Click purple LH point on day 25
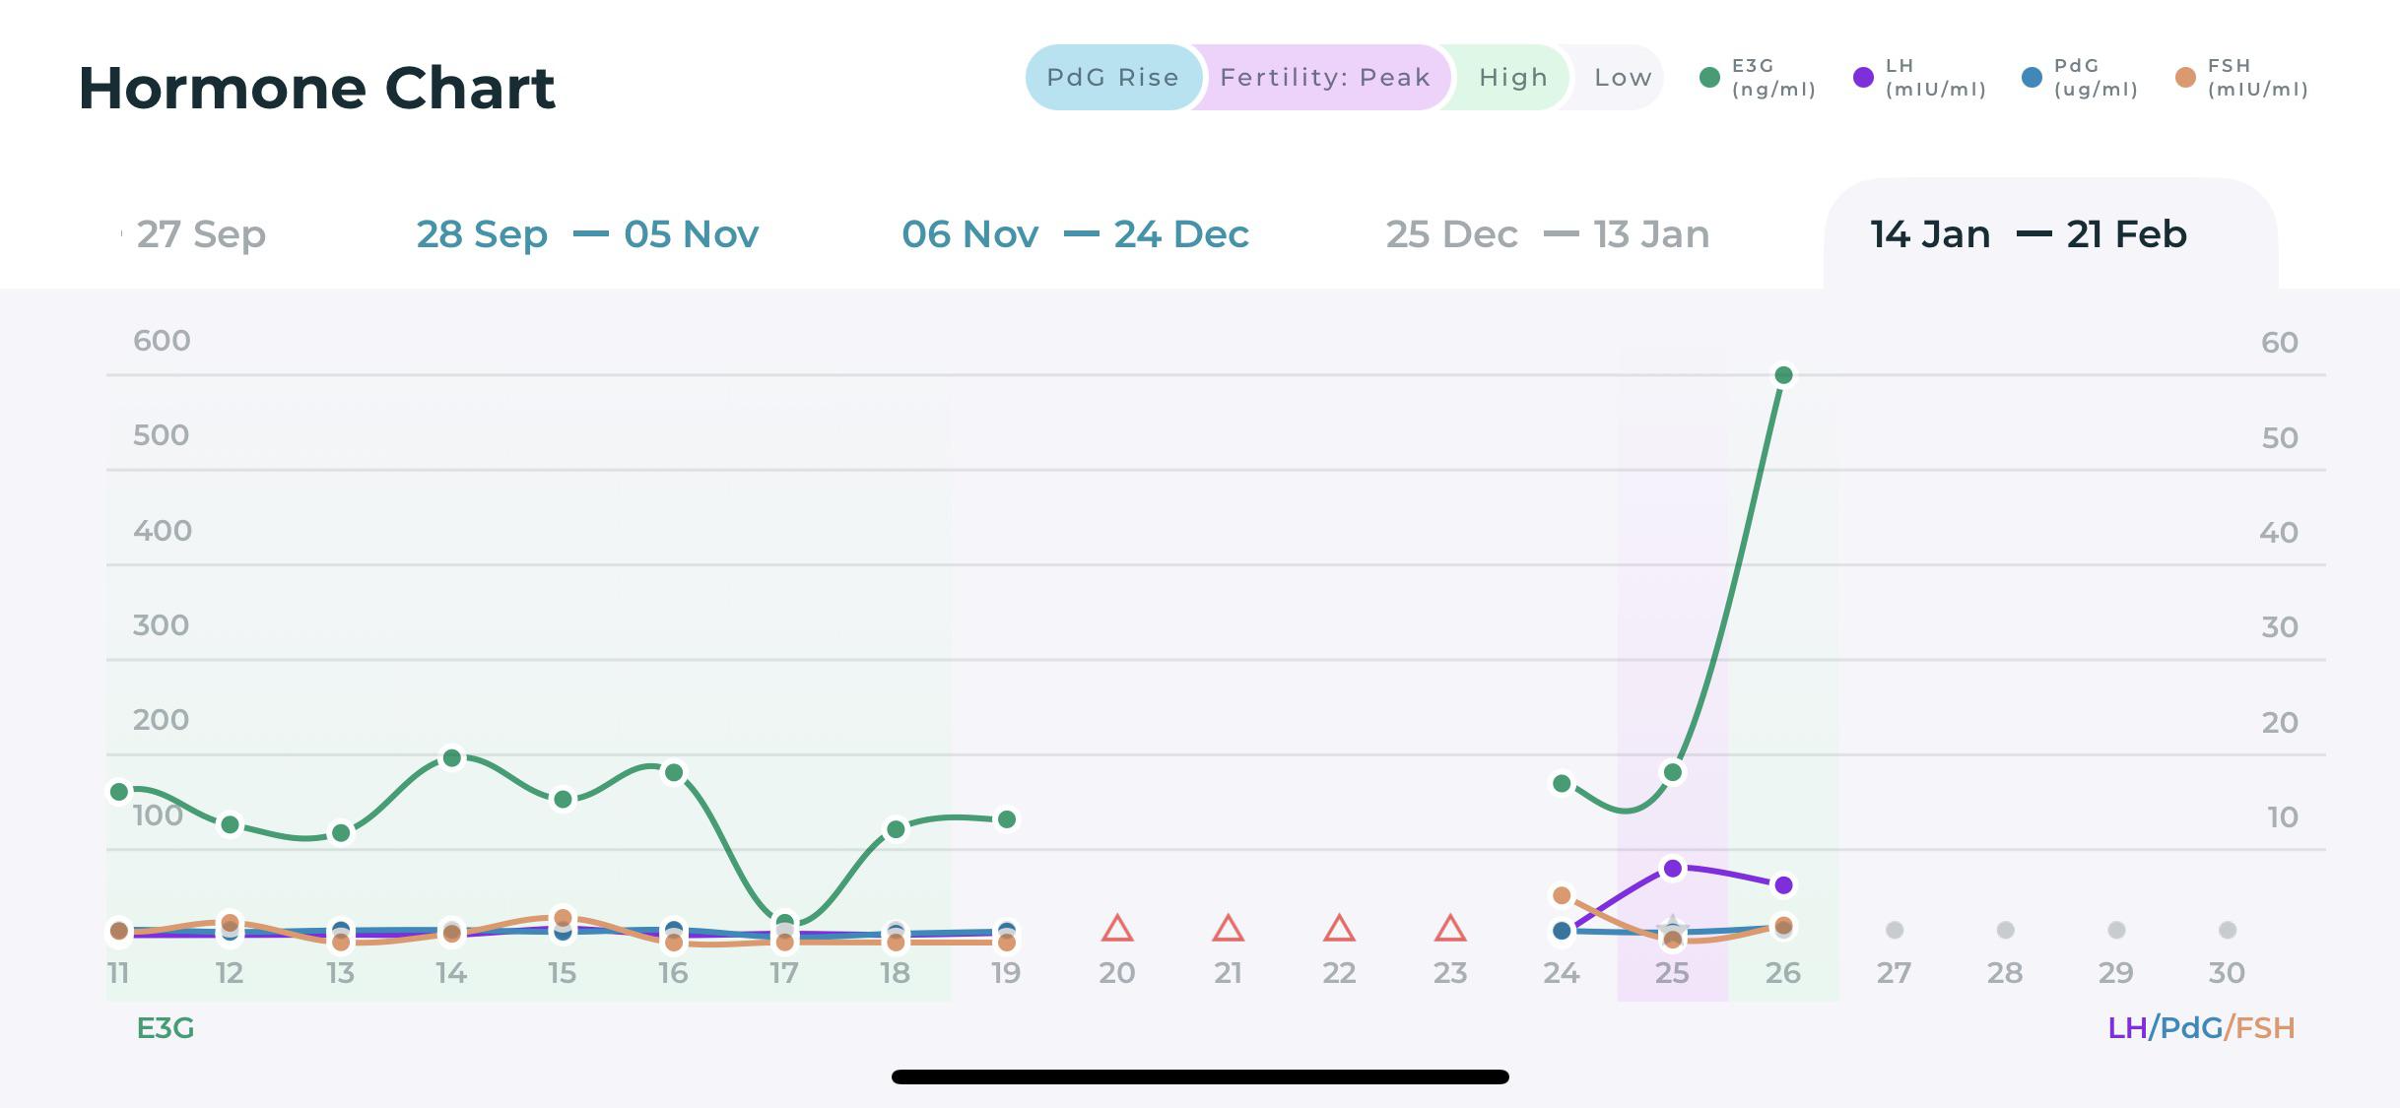Screen dimensions: 2400x1108 1672,868
